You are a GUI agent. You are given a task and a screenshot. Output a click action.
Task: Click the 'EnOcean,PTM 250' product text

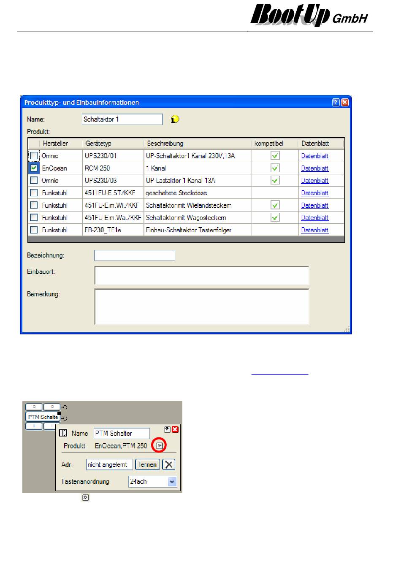[x=121, y=446]
